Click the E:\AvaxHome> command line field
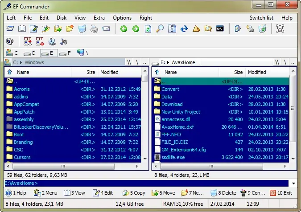This screenshot has width=301, height=212. tap(146, 183)
